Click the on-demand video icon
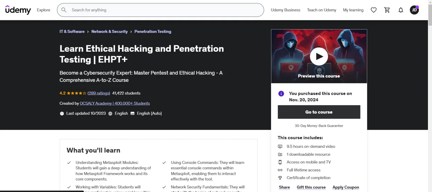Viewport: 432px width, 192px height. 280,146
